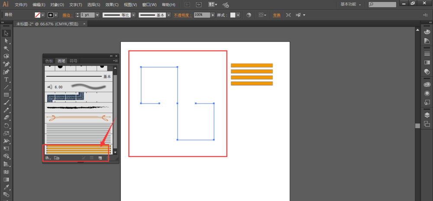The height and width of the screenshot is (201, 433).
Task: Select the Magic Wand tool
Action: [x=6, y=48]
